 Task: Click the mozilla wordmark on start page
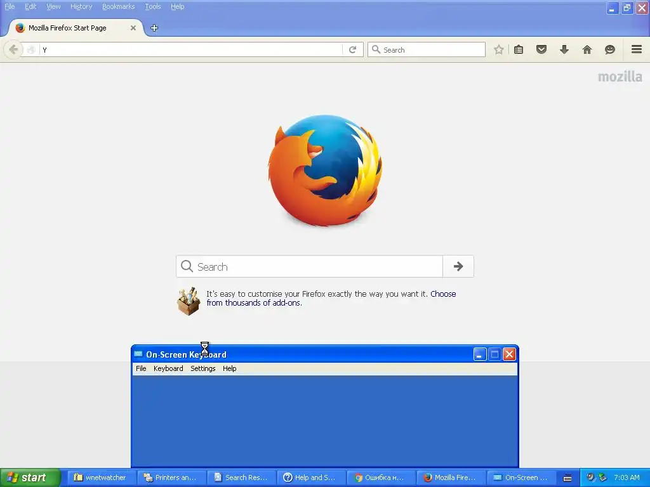click(620, 77)
